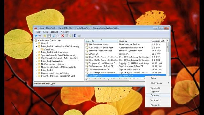Expand the Nedôveryhodné certifikáty node
The height and width of the screenshot is (115, 204).
[x=36, y=64]
